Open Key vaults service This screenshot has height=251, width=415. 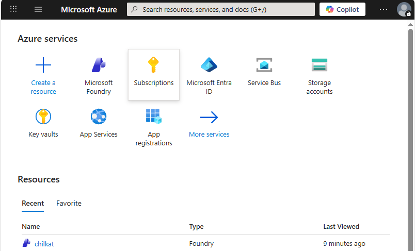click(43, 117)
